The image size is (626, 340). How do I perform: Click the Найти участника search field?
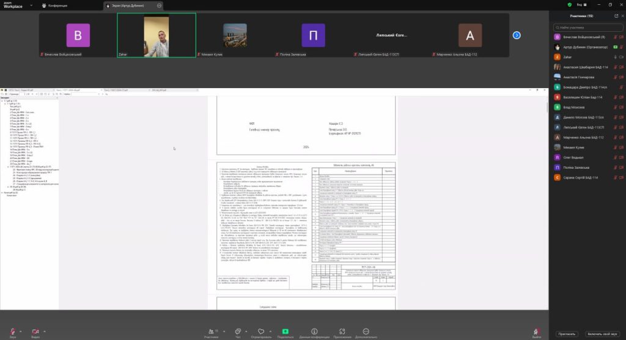(x=589, y=28)
